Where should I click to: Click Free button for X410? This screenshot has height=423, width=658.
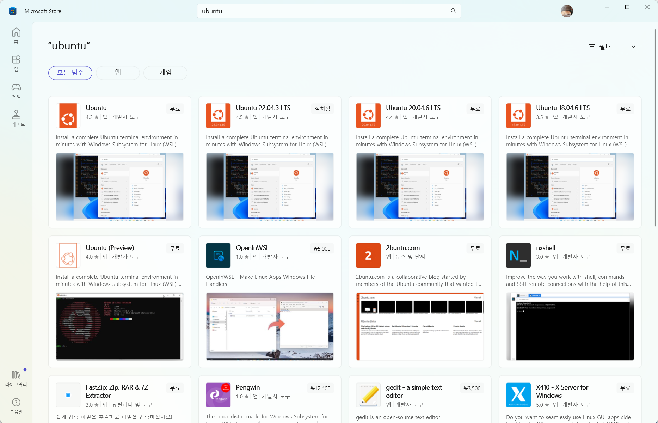(626, 388)
